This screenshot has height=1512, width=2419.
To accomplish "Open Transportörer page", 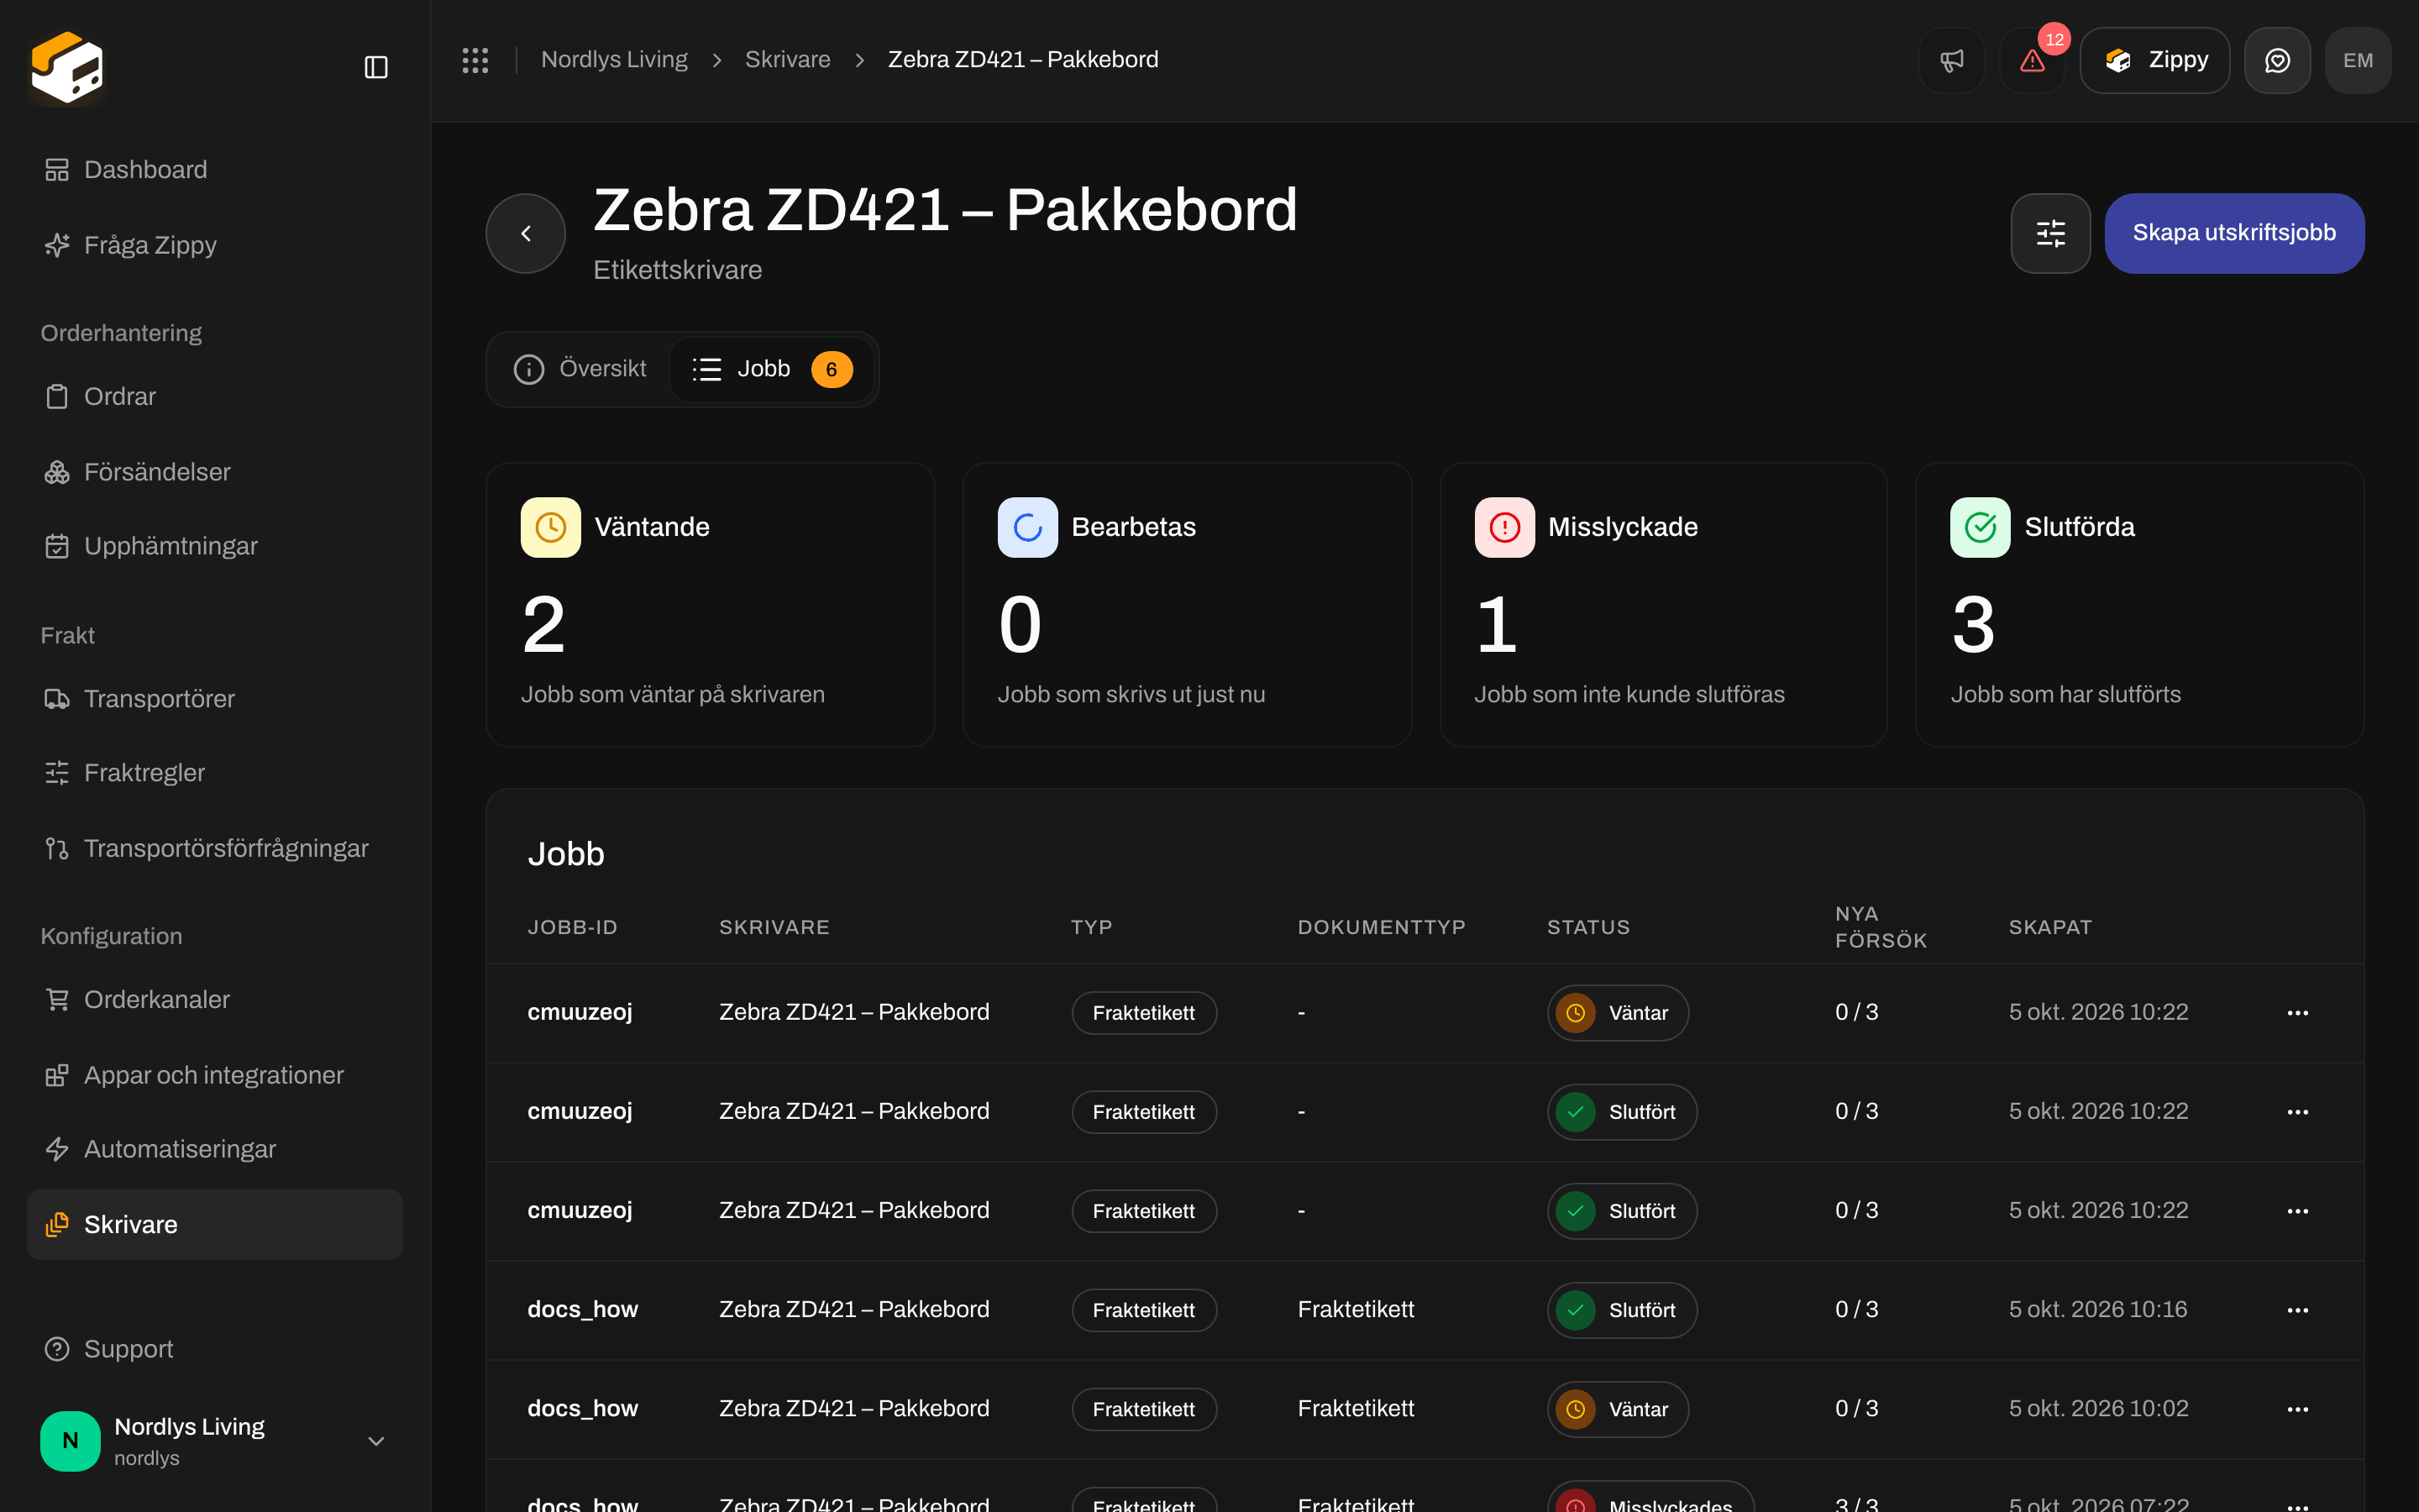I will (x=215, y=699).
